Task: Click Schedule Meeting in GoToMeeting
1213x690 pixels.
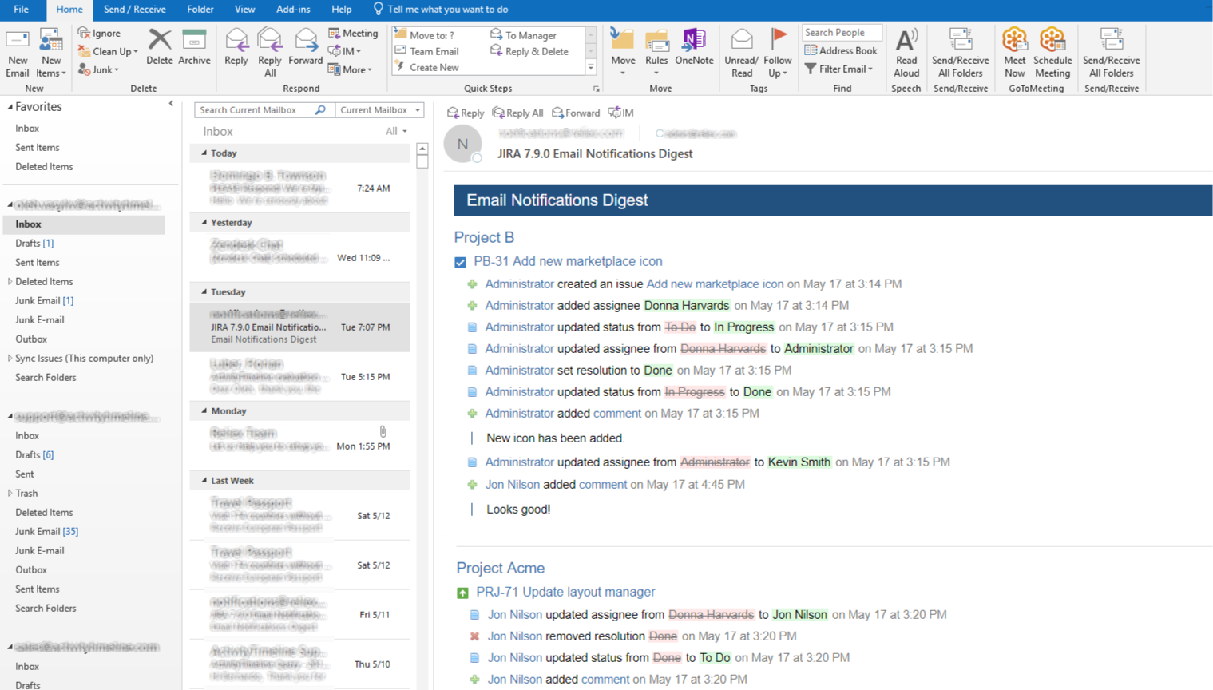Action: coord(1052,53)
